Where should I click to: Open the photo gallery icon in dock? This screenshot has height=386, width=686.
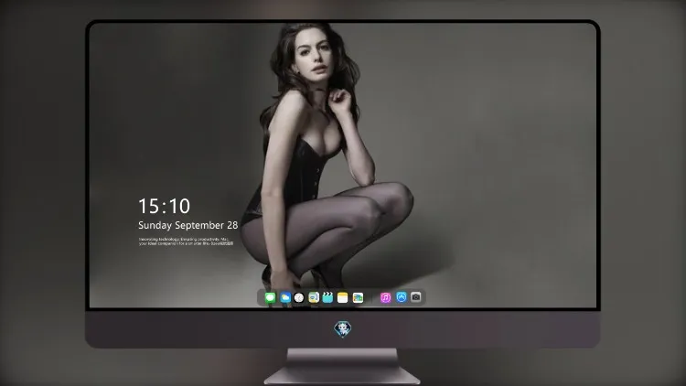(358, 297)
